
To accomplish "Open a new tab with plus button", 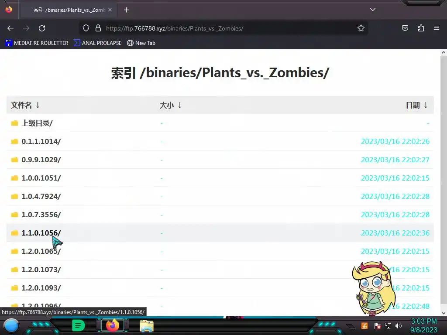I will tap(126, 10).
